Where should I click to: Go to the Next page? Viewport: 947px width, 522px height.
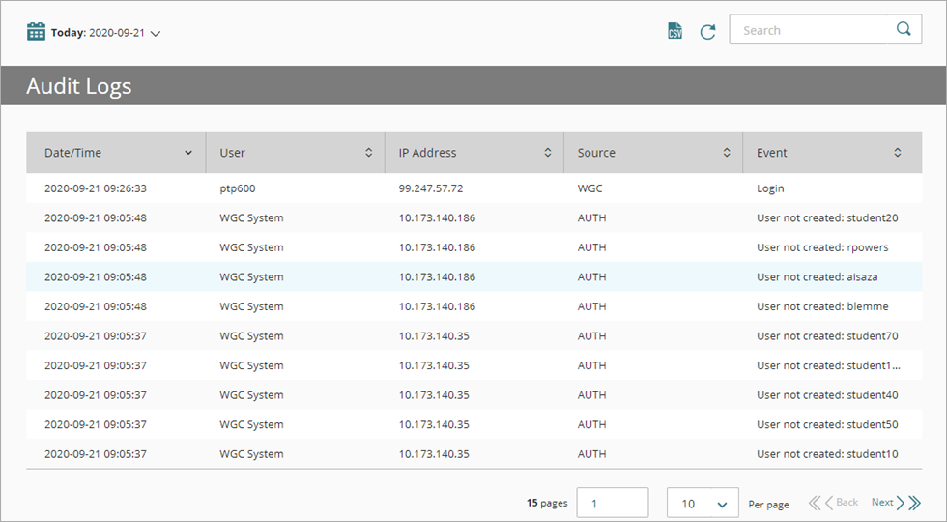point(888,502)
